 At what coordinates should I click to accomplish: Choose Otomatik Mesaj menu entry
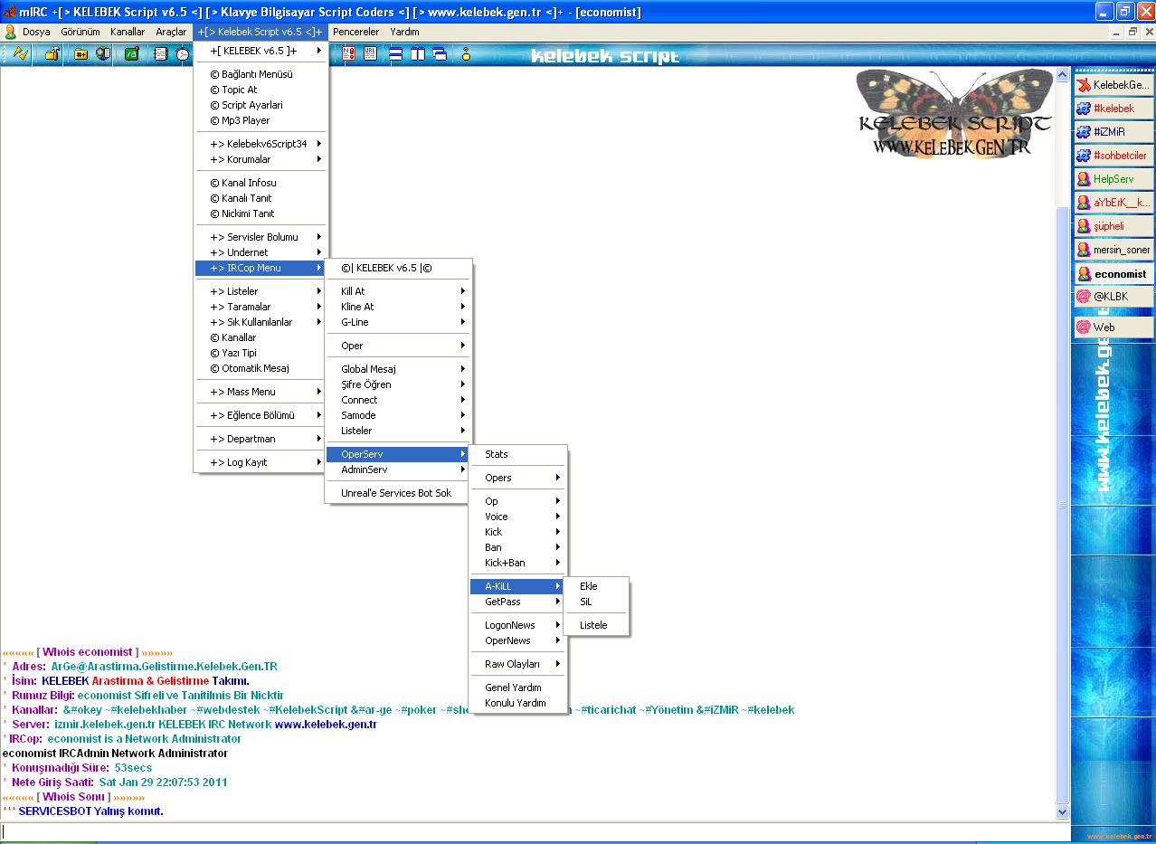pos(261,368)
